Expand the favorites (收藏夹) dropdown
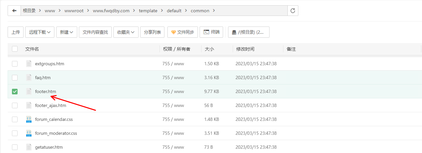This screenshot has width=422, height=153. pyautogui.click(x=126, y=32)
